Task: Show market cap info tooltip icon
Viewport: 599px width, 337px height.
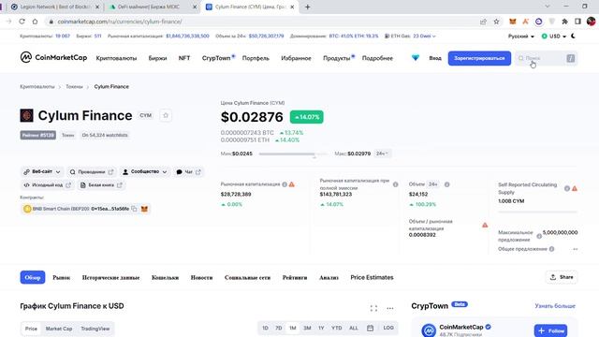Action: click(x=285, y=184)
